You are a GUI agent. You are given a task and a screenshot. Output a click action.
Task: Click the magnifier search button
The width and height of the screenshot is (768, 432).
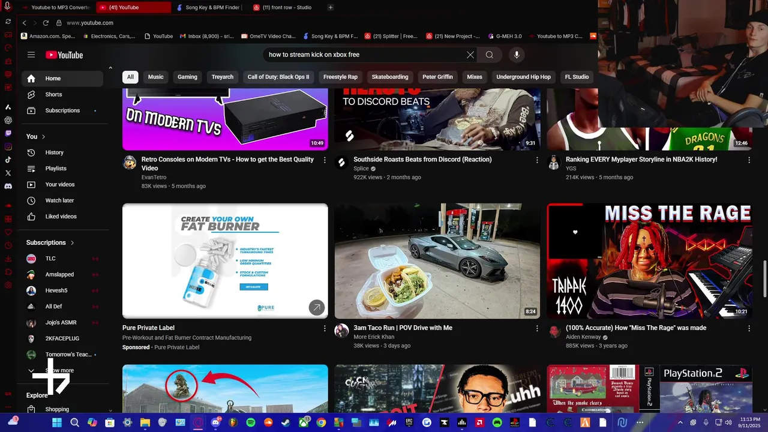(490, 55)
